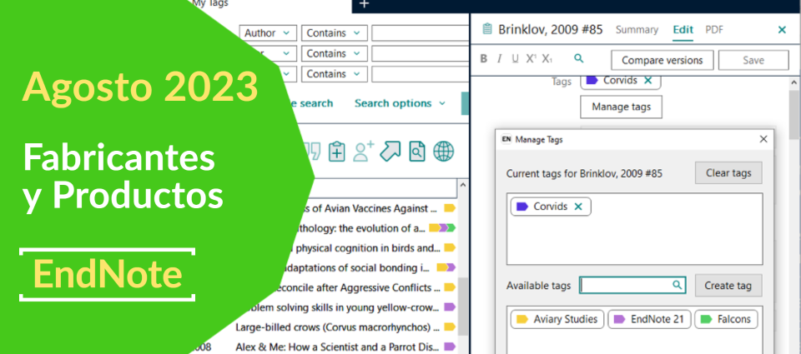The width and height of the screenshot is (801, 354).
Task: Click the Clear tags button
Action: 728,173
